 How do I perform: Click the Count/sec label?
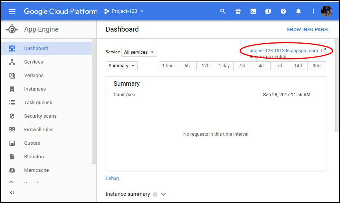[124, 95]
